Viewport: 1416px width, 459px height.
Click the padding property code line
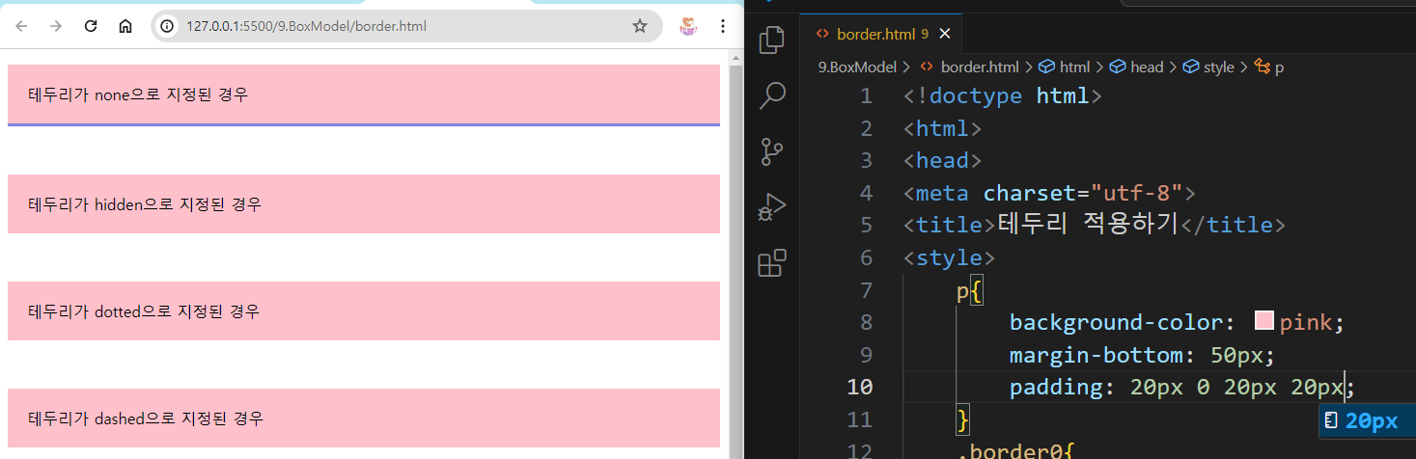click(1182, 387)
